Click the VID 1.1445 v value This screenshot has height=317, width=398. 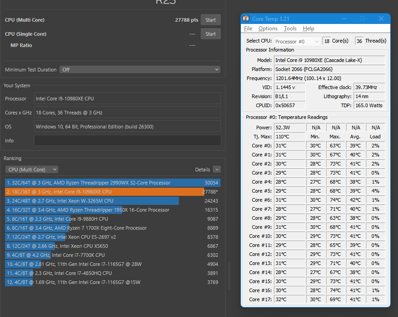290,87
